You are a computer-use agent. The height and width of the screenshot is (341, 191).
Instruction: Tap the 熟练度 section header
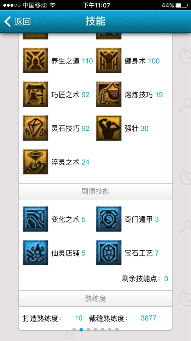pyautogui.click(x=95, y=299)
